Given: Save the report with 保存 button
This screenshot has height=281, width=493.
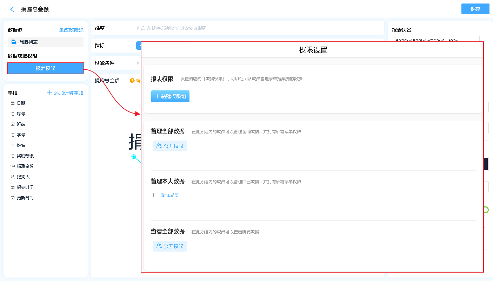Looking at the screenshot, I should tap(475, 9).
